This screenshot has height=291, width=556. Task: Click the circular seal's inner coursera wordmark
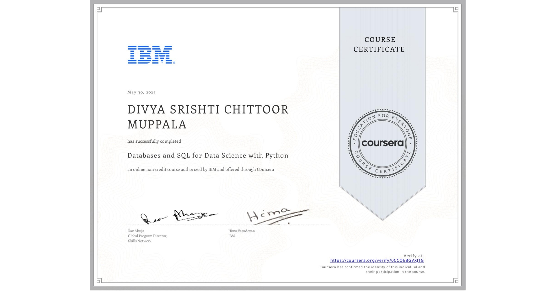pos(382,143)
